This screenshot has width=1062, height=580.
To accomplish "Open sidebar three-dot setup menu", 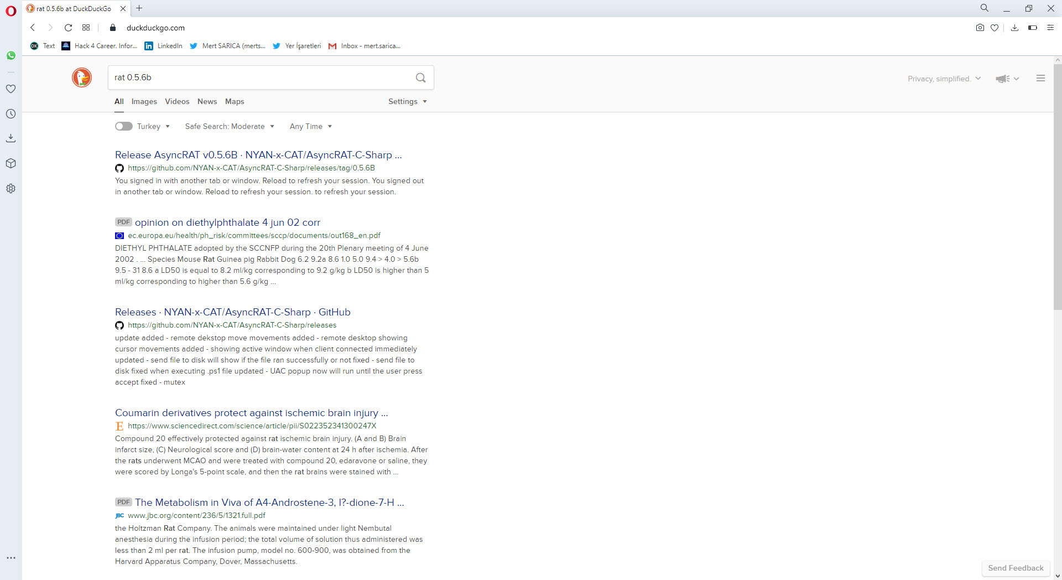I will pyautogui.click(x=11, y=558).
